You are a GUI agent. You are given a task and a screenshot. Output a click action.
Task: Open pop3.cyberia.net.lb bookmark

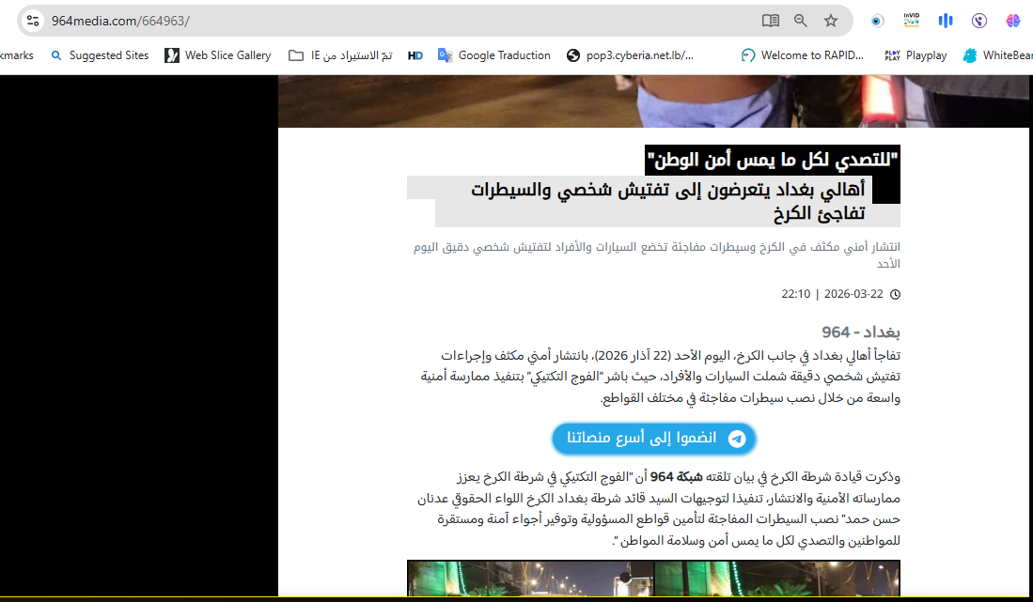tap(630, 55)
